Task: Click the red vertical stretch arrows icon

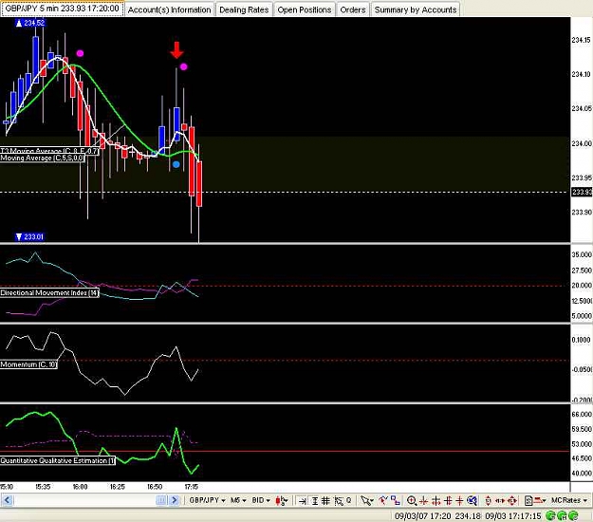Action: tap(488, 501)
